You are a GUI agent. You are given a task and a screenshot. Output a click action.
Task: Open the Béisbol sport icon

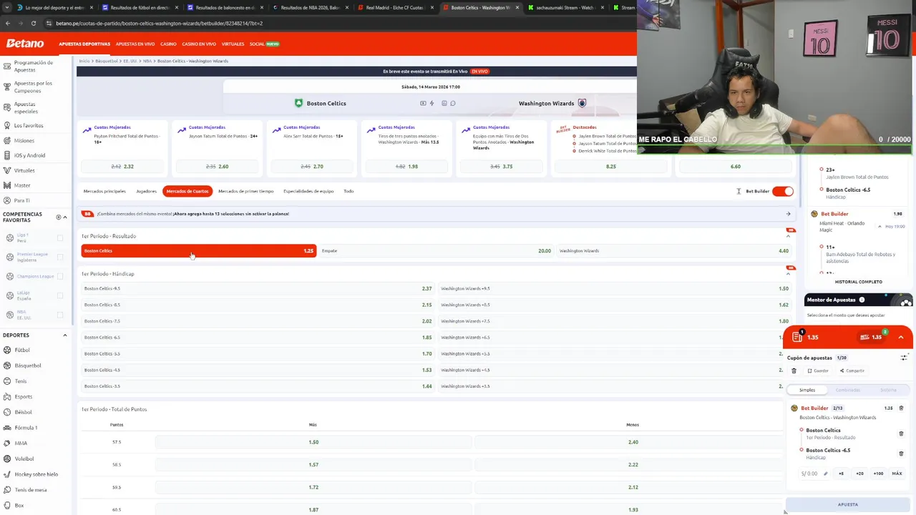click(6, 412)
